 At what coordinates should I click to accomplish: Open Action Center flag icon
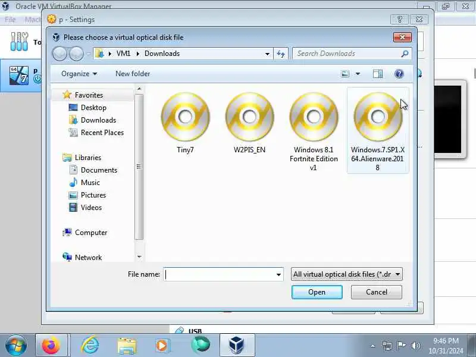tap(401, 346)
